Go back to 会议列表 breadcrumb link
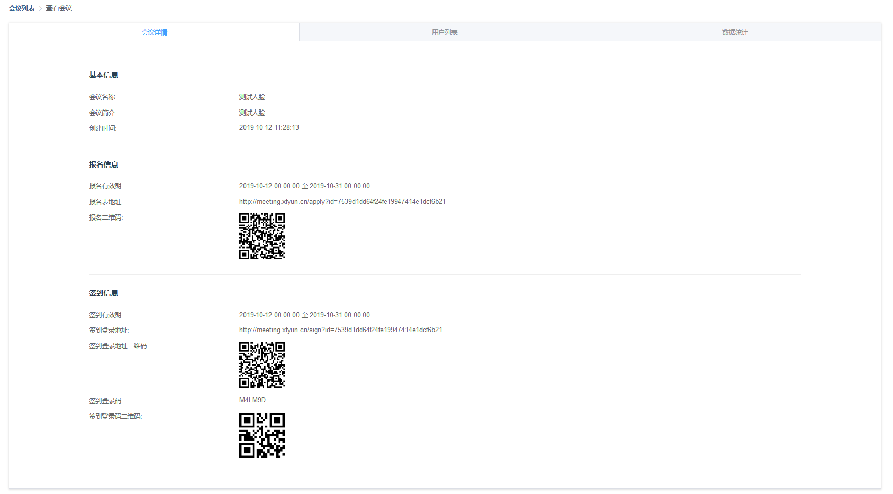 point(21,8)
